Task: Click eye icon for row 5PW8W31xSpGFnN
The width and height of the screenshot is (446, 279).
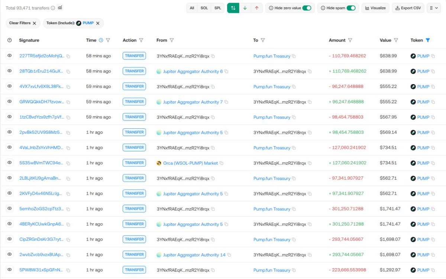Action: pyautogui.click(x=10, y=270)
